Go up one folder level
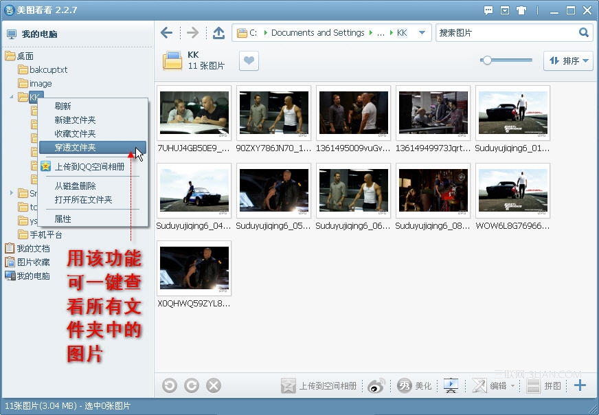Image resolution: width=599 pixels, height=415 pixels. pos(218,33)
